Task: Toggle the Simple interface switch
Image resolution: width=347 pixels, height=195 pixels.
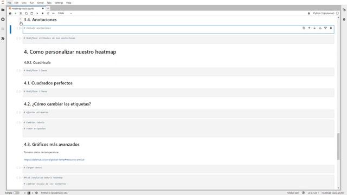Action: tap(16, 193)
